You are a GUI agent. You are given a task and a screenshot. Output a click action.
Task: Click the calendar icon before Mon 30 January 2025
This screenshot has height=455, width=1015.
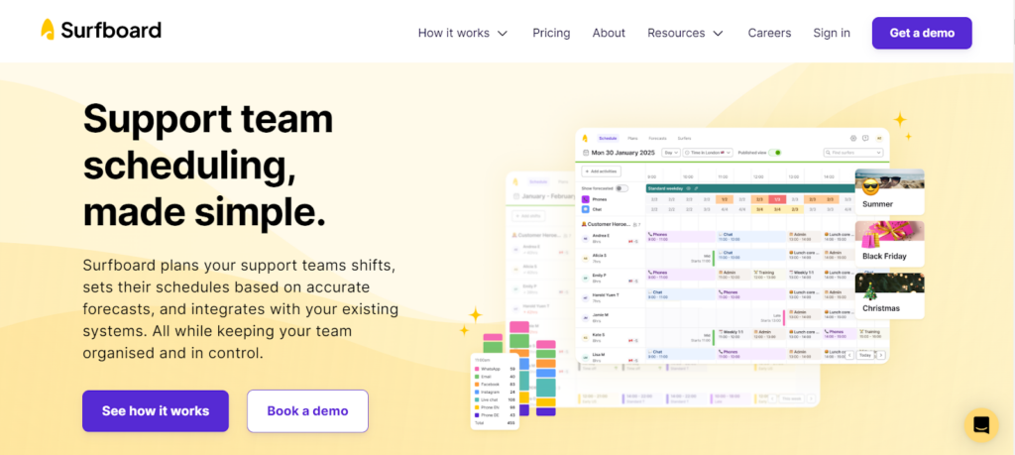click(586, 153)
